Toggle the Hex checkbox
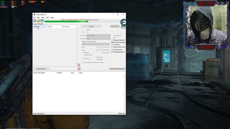This screenshot has width=230, height=129. (86, 32)
